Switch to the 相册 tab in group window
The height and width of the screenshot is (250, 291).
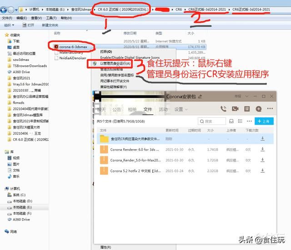132,110
